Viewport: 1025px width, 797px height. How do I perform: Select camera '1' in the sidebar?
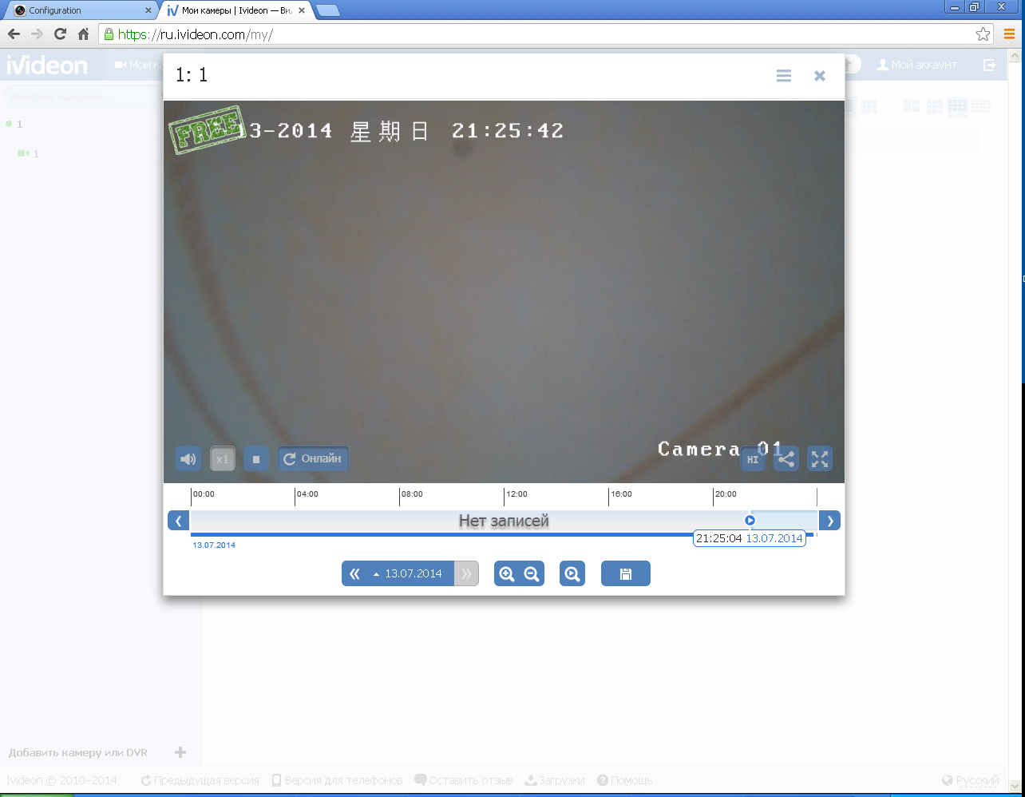click(35, 153)
